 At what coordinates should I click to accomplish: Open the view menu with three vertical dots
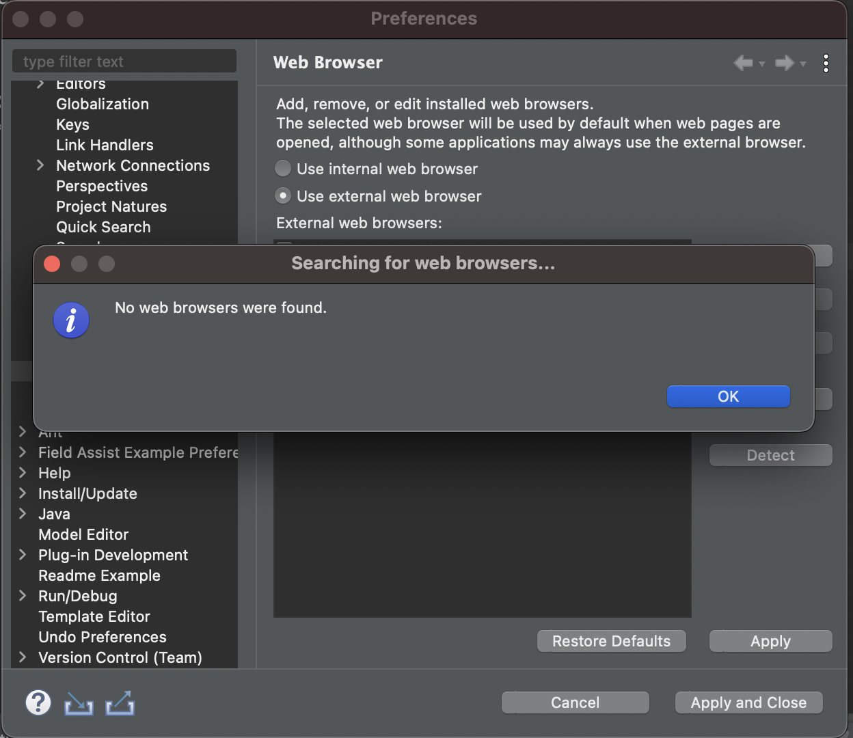(x=826, y=63)
